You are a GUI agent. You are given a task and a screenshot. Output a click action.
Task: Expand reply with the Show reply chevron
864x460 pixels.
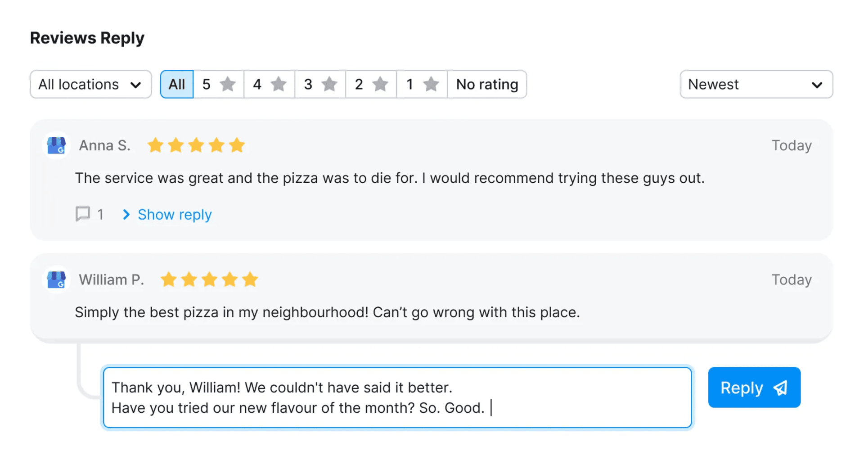126,215
